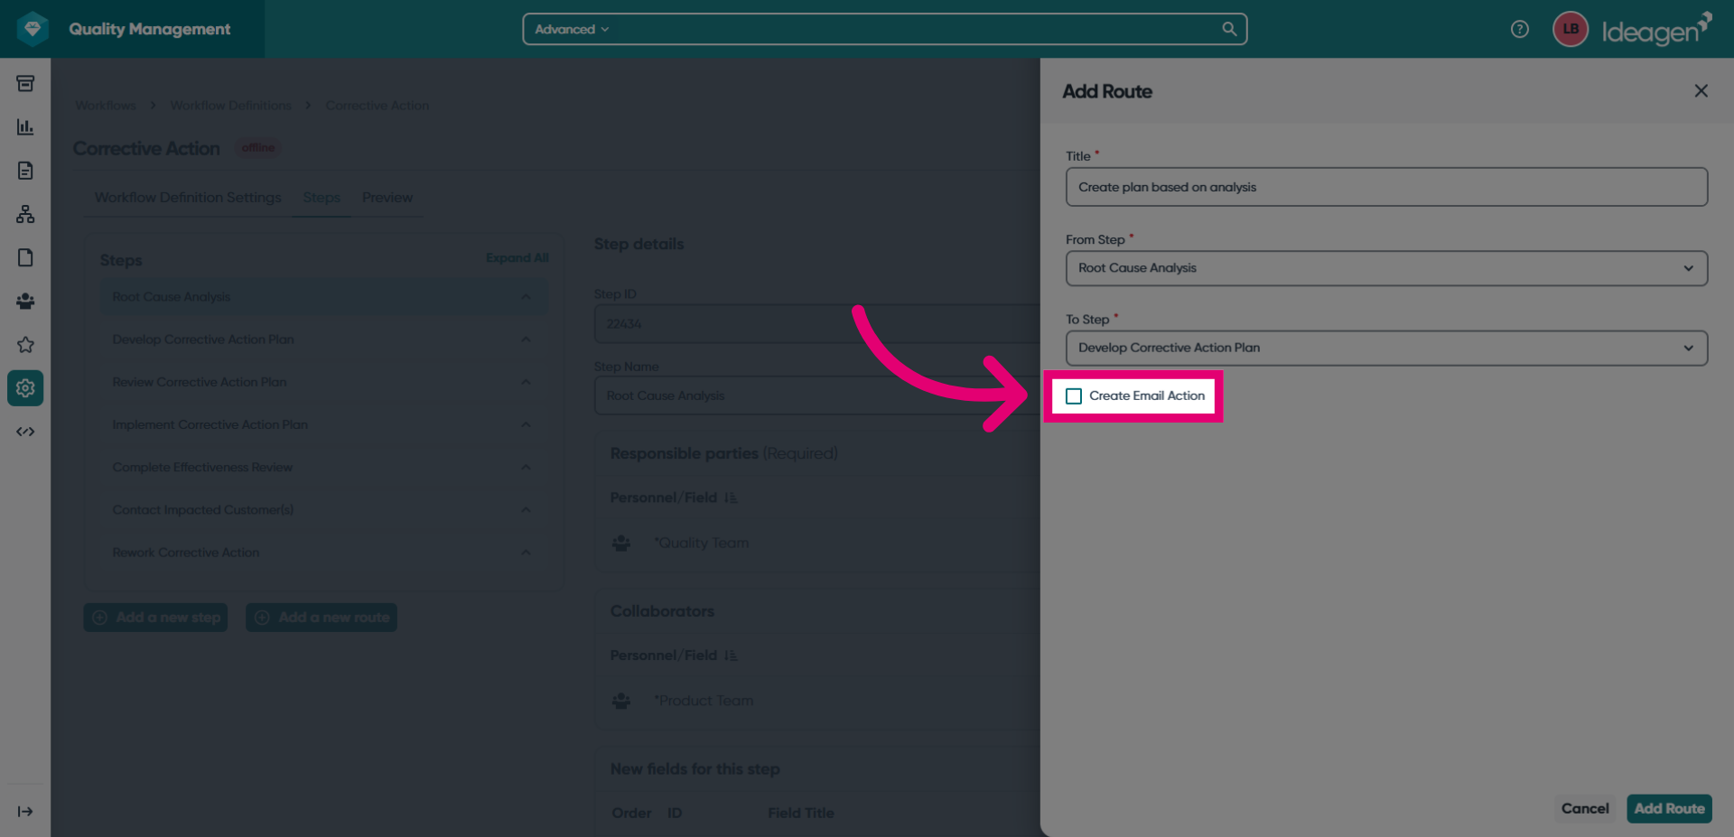Open the people group sidebar icon

tap(25, 301)
